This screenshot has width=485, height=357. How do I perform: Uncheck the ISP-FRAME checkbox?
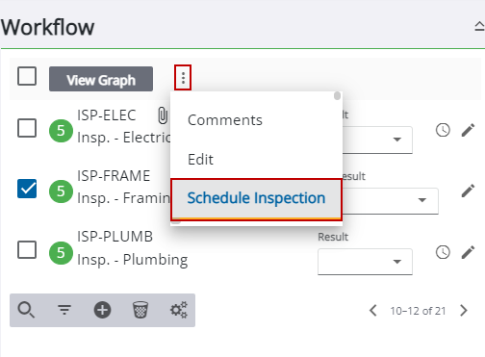click(27, 189)
